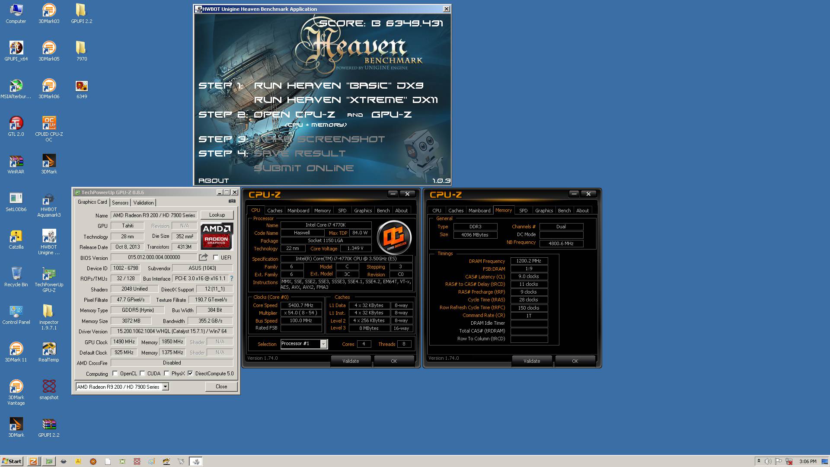The width and height of the screenshot is (830, 467).
Task: Click the BIOS export share icon in GPU-Z
Action: (x=203, y=257)
